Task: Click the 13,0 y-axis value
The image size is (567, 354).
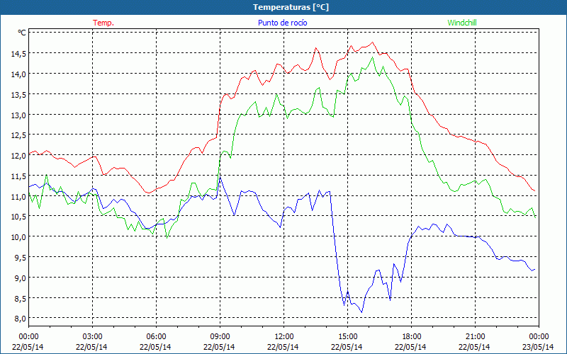Action: (x=18, y=115)
